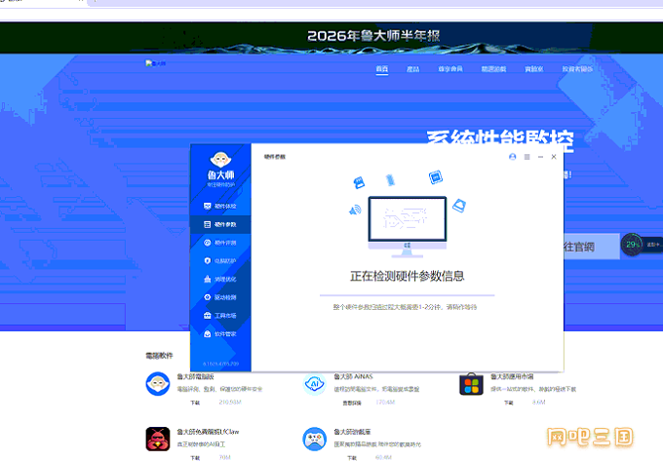
Task: Go to 首页 in website navigation
Action: tap(382, 69)
